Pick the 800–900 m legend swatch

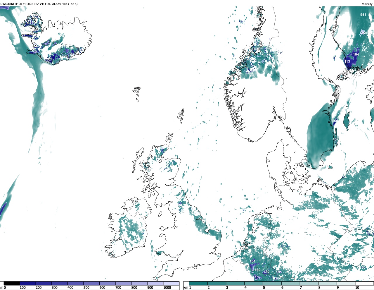[x=139, y=283]
